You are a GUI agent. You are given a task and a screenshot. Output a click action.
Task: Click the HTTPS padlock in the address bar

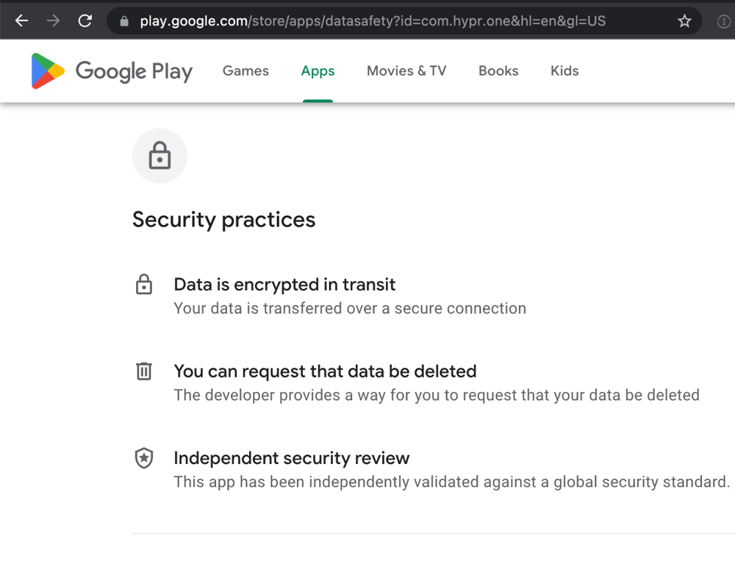click(122, 21)
